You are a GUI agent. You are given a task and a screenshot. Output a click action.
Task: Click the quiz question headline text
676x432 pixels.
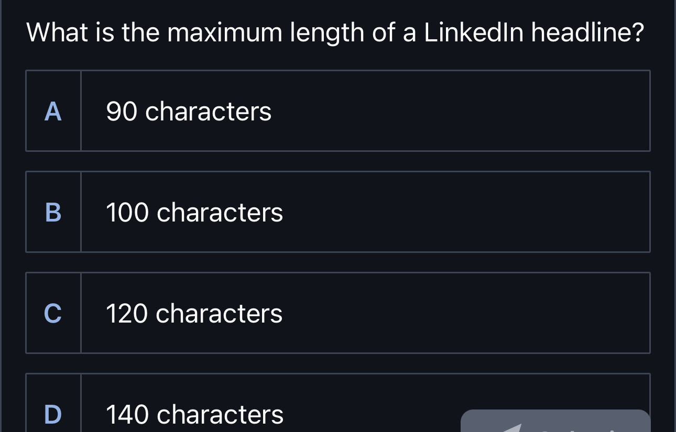[x=335, y=32]
